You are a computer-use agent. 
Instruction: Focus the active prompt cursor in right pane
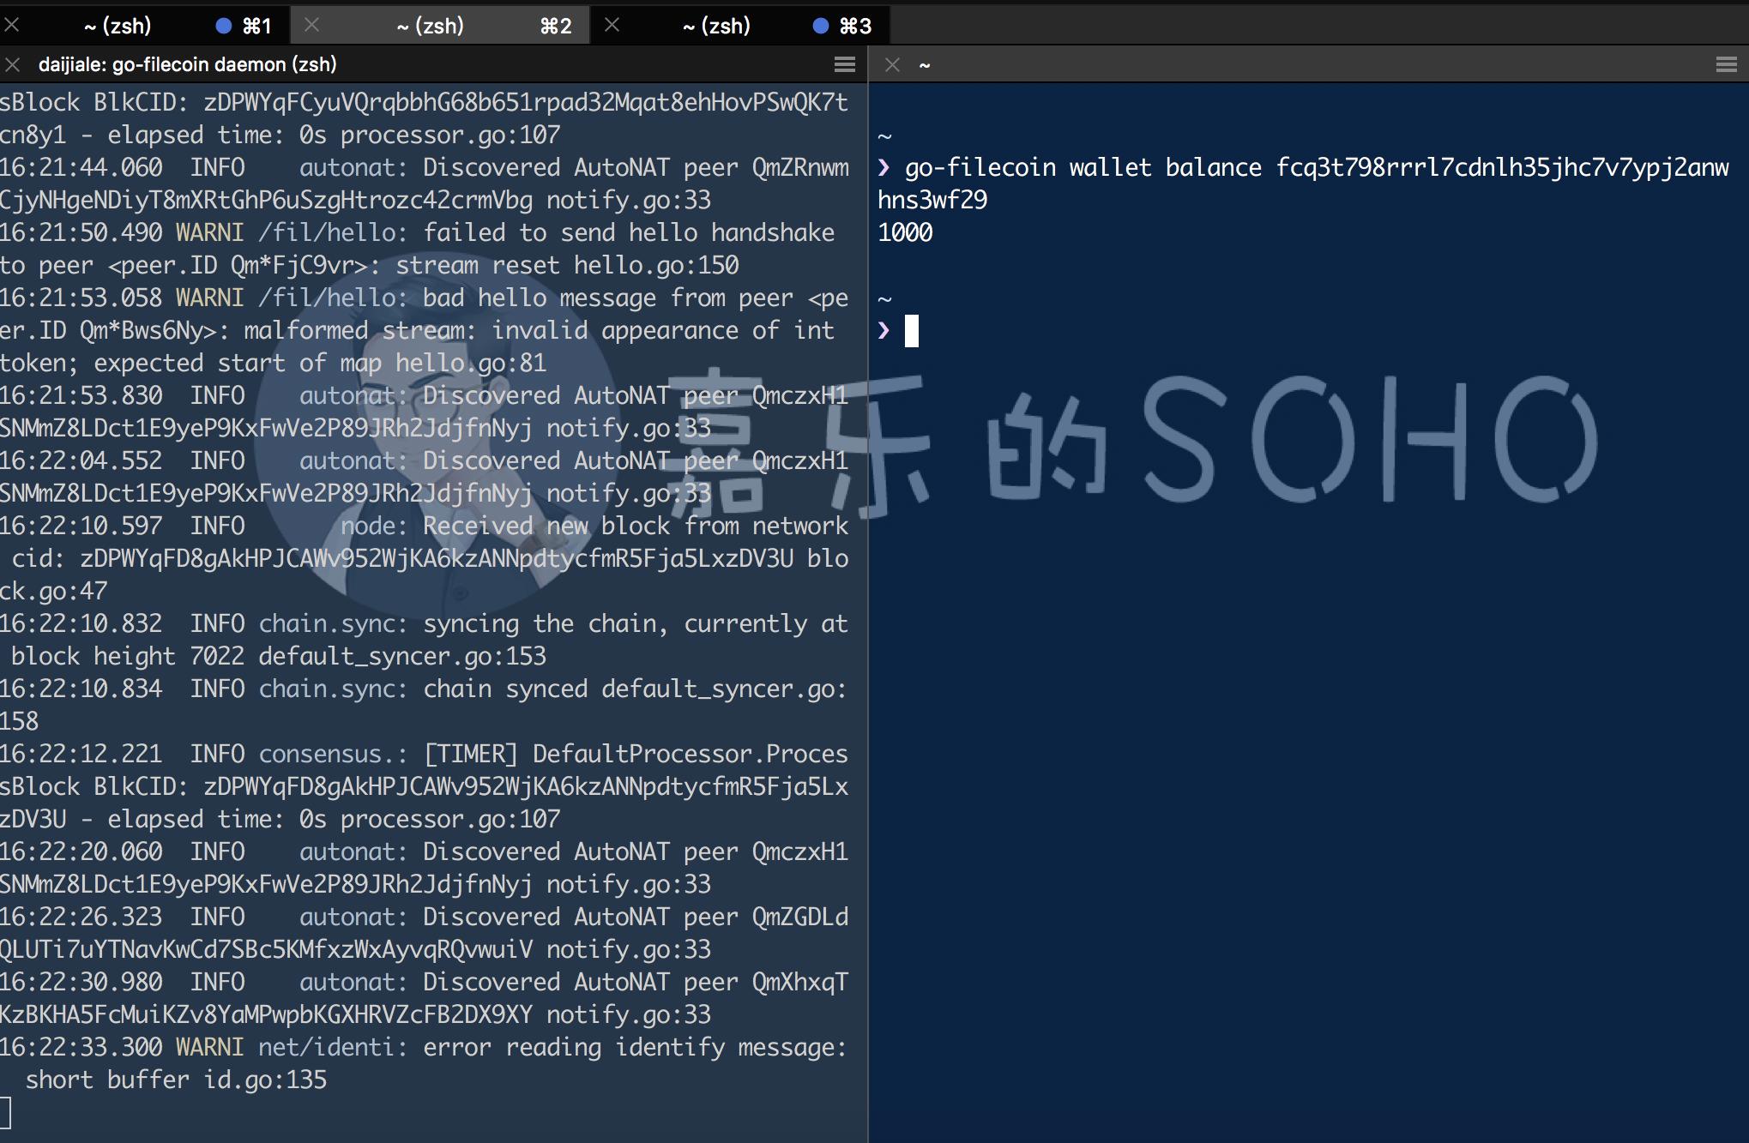912,331
